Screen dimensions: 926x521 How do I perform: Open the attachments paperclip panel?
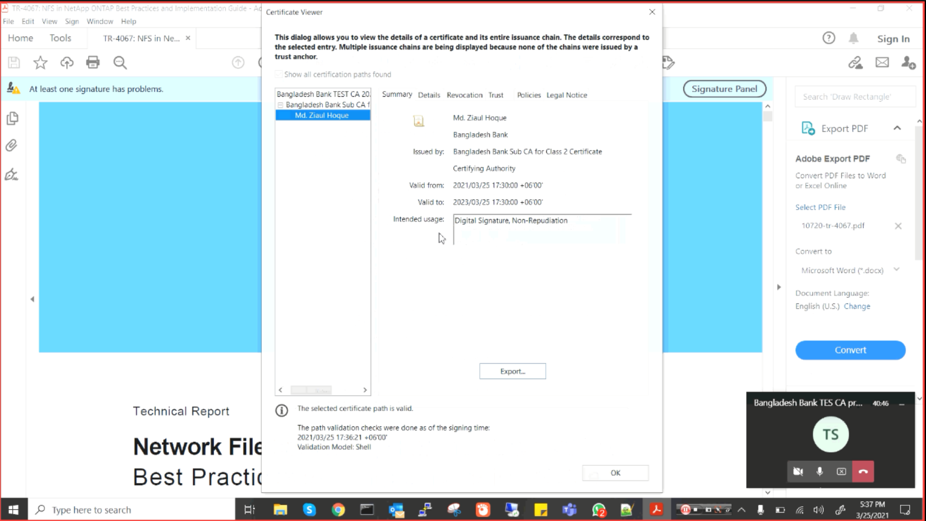tap(12, 146)
